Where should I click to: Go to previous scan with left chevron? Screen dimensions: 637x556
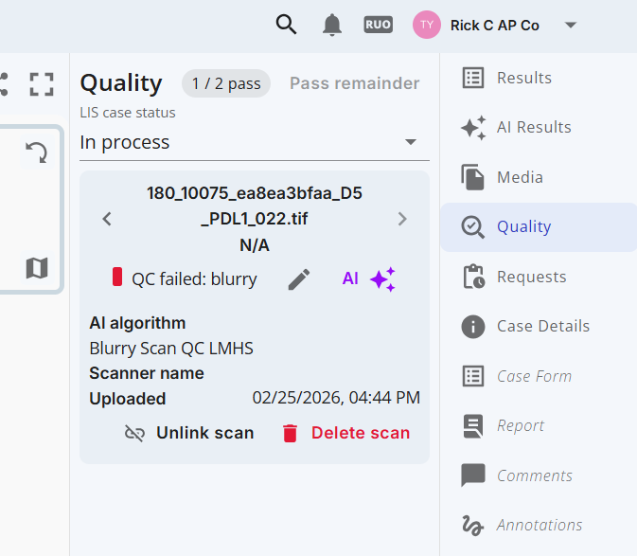(107, 219)
